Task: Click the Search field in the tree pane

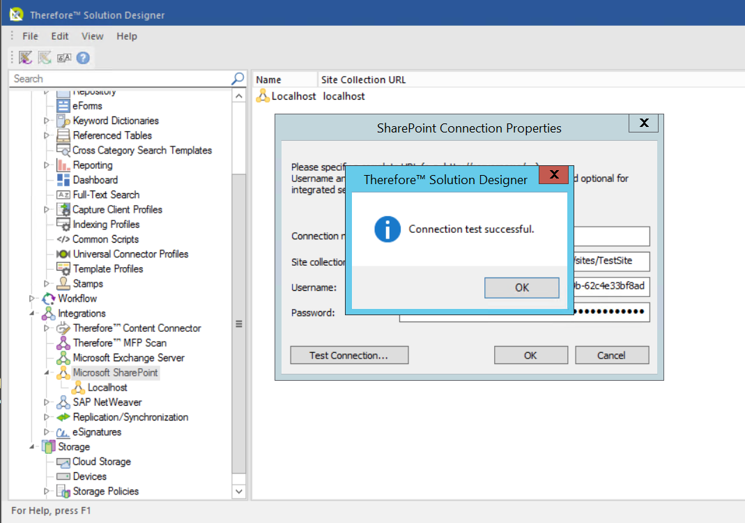Action: point(121,79)
